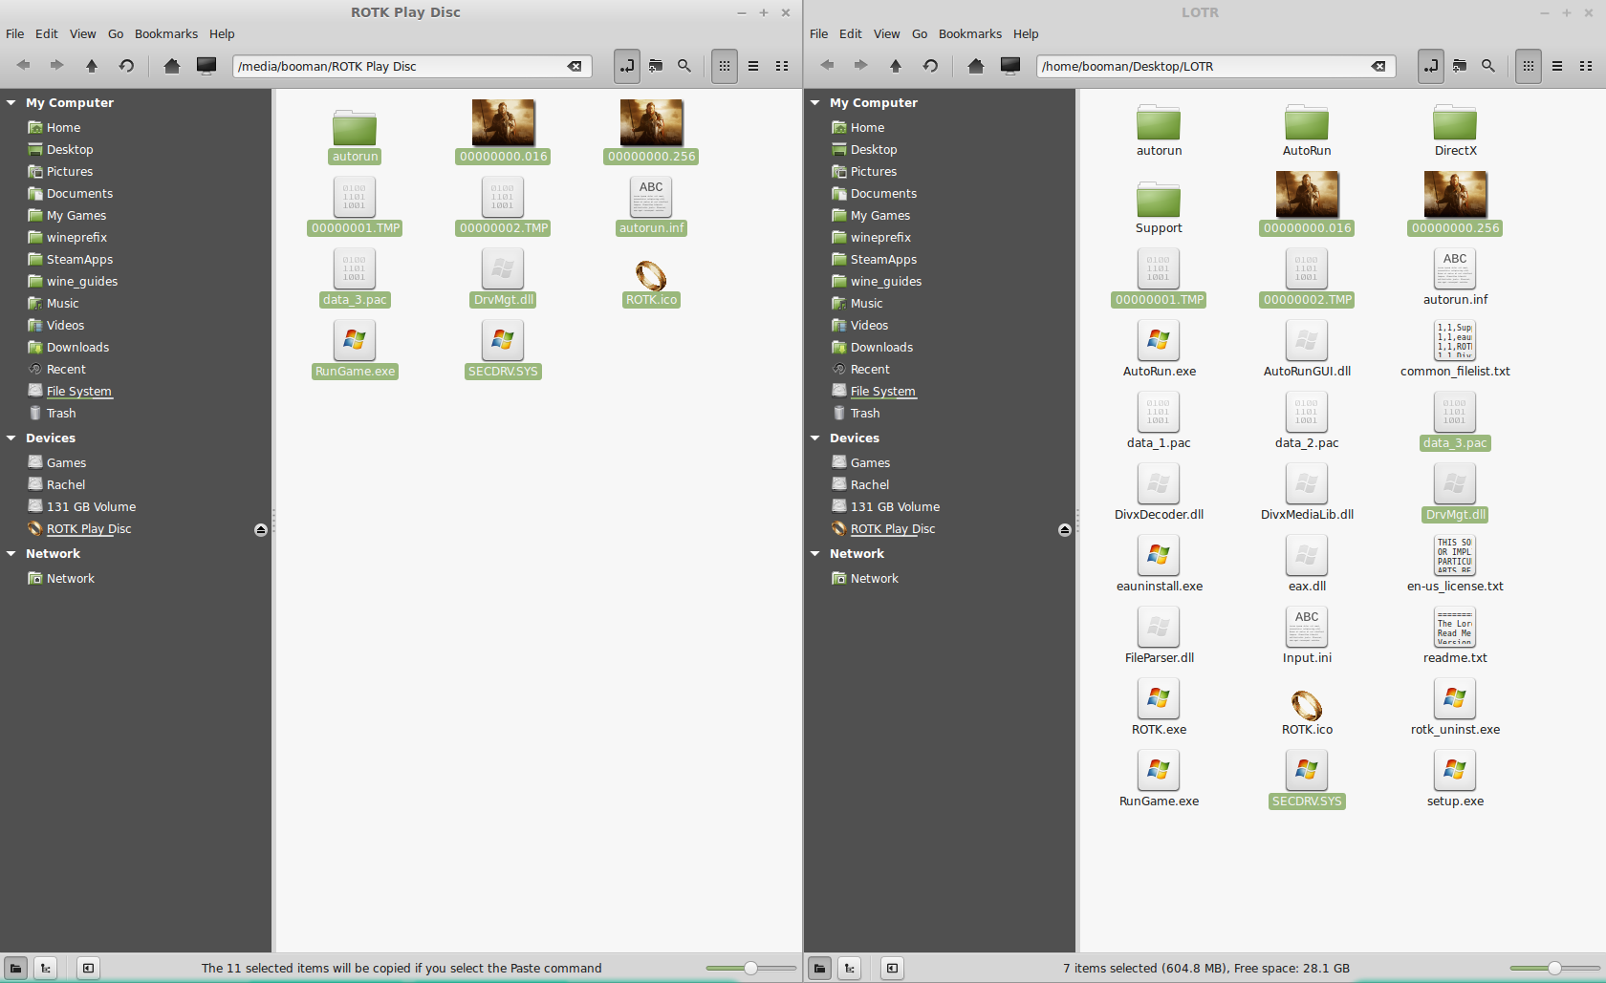Open Go menu in ROTK Play Disc window

tap(116, 33)
